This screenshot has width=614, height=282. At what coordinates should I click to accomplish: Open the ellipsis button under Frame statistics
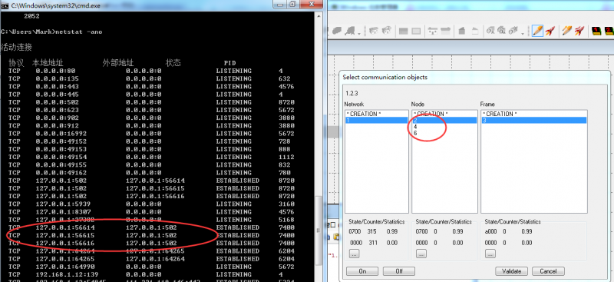[490, 254]
